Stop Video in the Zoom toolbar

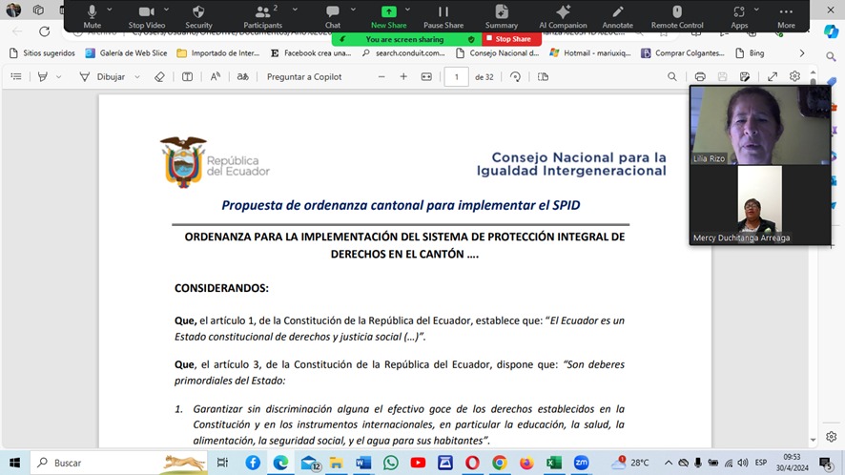click(x=148, y=15)
